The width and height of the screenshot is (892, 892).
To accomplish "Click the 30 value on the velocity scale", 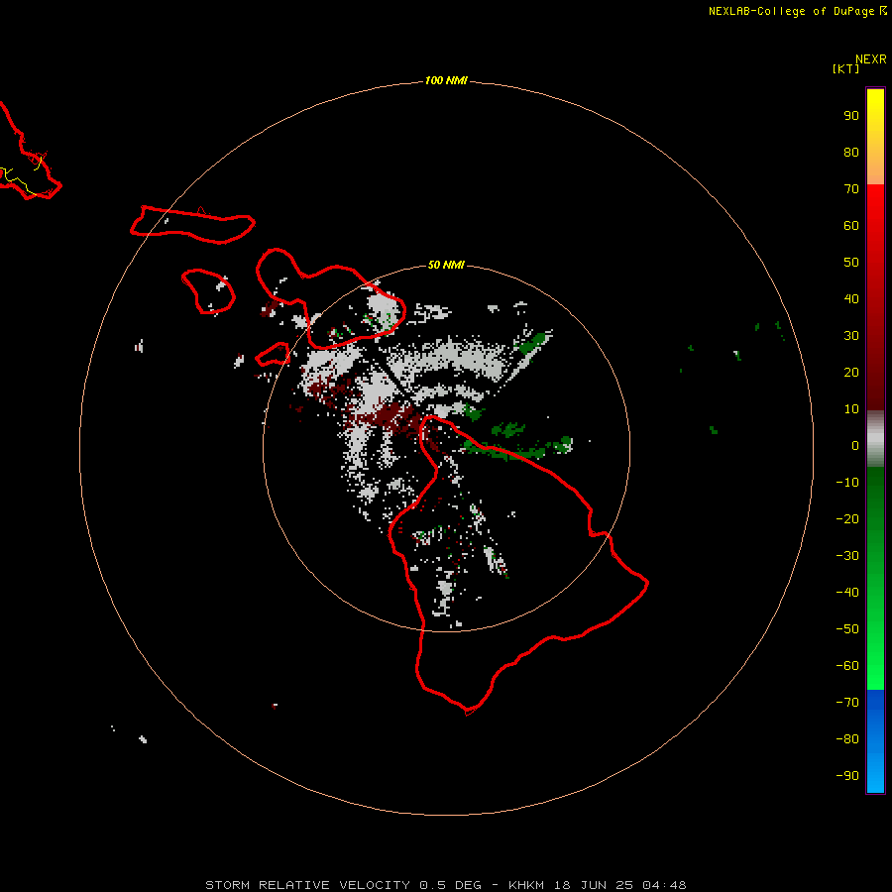I will click(851, 336).
